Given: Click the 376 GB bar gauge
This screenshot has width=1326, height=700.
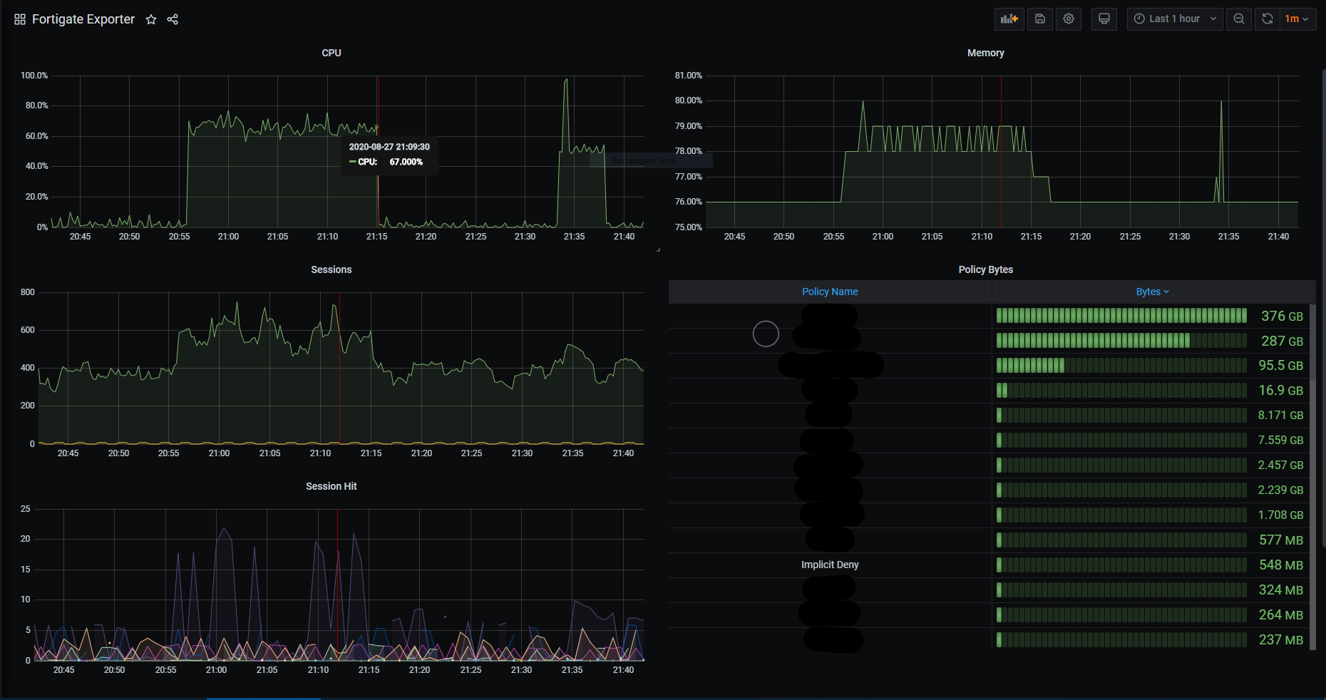Looking at the screenshot, I should (x=1121, y=316).
